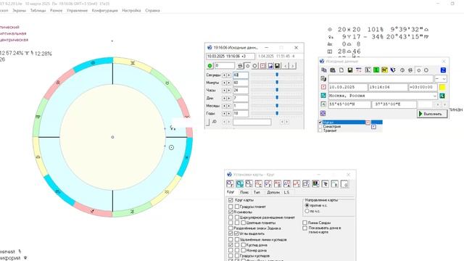Click the blank new document icon in Исходные данные
The width and height of the screenshot is (464, 261).
point(341,70)
